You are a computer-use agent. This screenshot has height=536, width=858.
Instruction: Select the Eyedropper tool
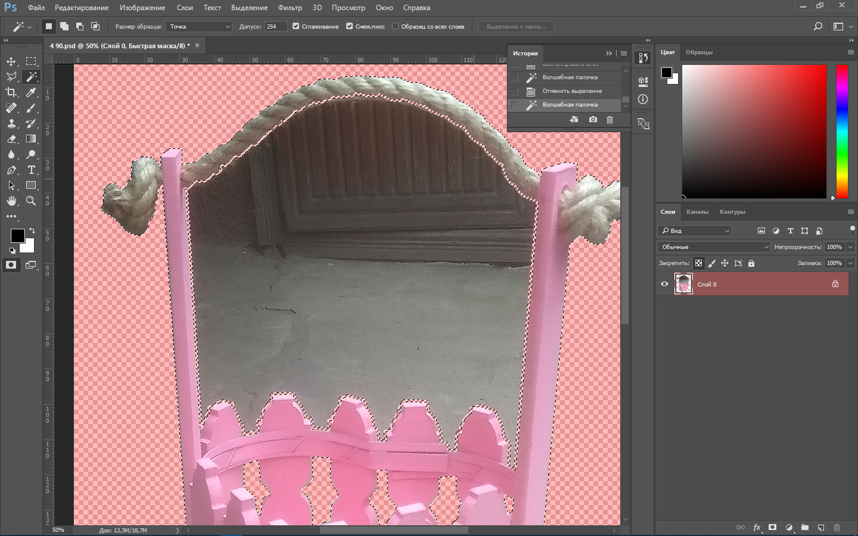(x=31, y=92)
